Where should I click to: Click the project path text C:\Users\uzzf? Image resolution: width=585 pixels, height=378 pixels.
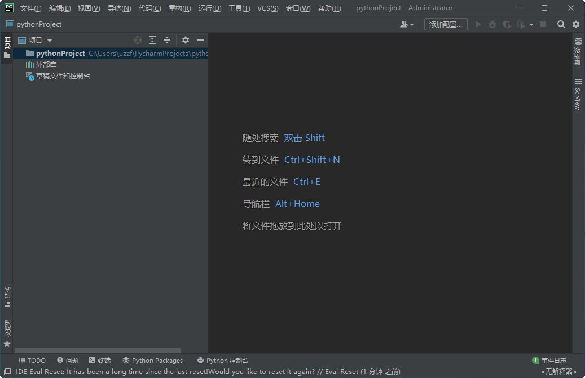(148, 54)
